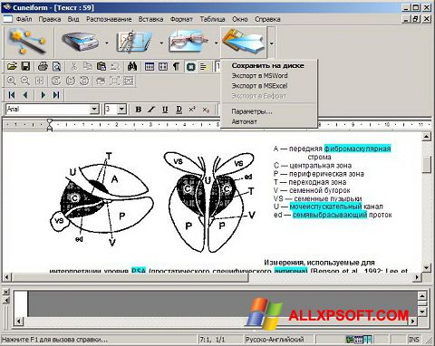Click the binoculars search icon

(132, 66)
